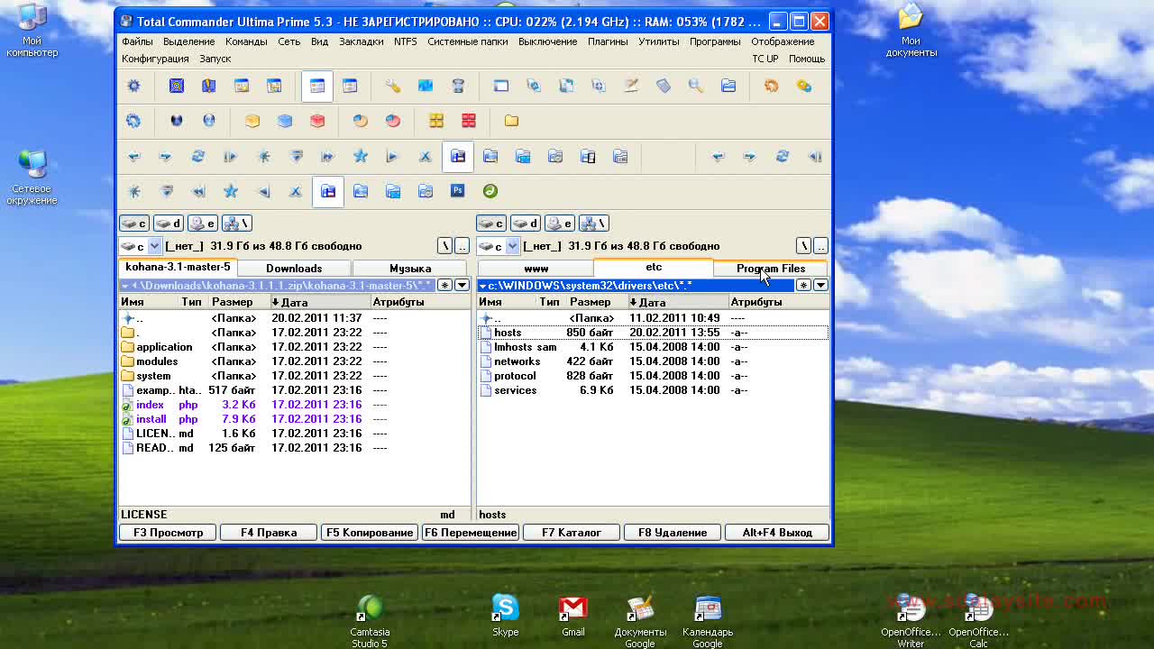Open the right panel favorites asterisk button
The width and height of the screenshot is (1154, 649).
coord(803,285)
